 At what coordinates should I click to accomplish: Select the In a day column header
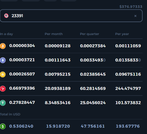click(x=6, y=34)
